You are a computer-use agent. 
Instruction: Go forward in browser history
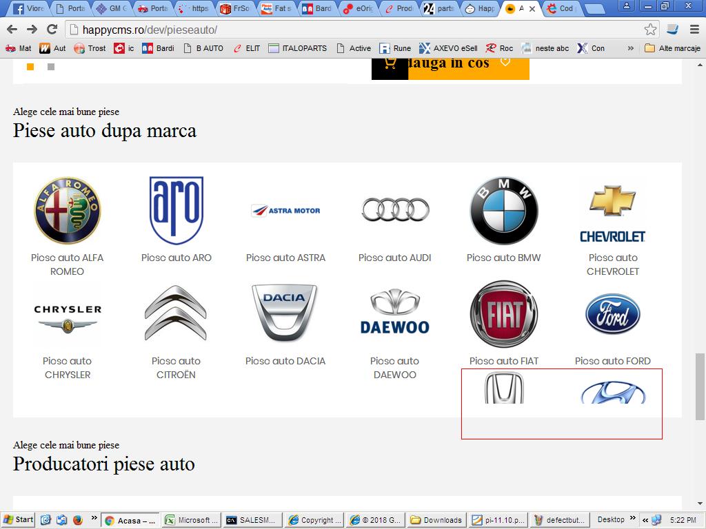point(32,30)
